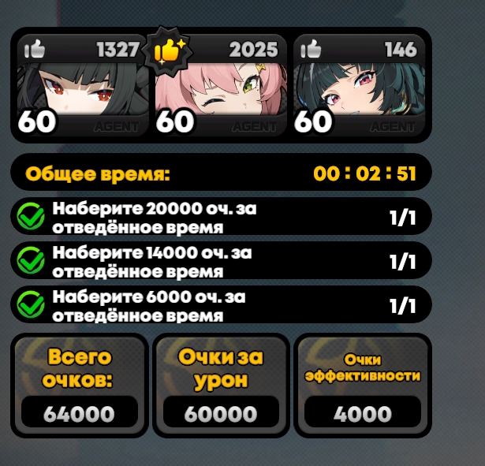The width and height of the screenshot is (485, 466).
Task: Click the thumbs-up icon next to 146
Action: pos(312,49)
